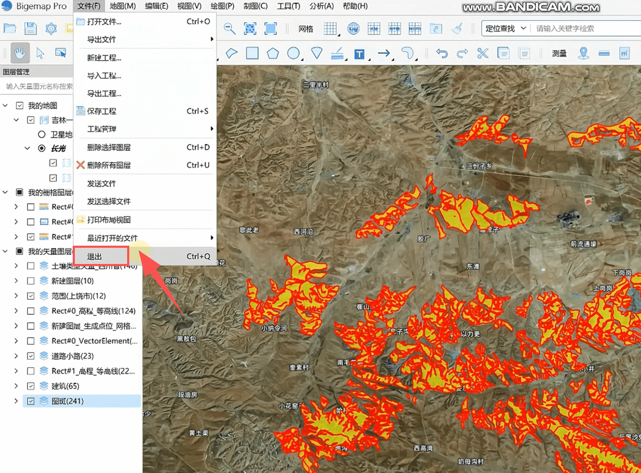Select the freeform curve drawing tool
641x473 pixels.
(x=408, y=53)
